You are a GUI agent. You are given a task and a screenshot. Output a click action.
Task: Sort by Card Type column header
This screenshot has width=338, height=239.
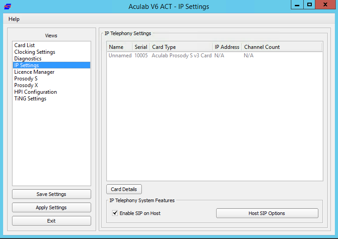[181, 47]
